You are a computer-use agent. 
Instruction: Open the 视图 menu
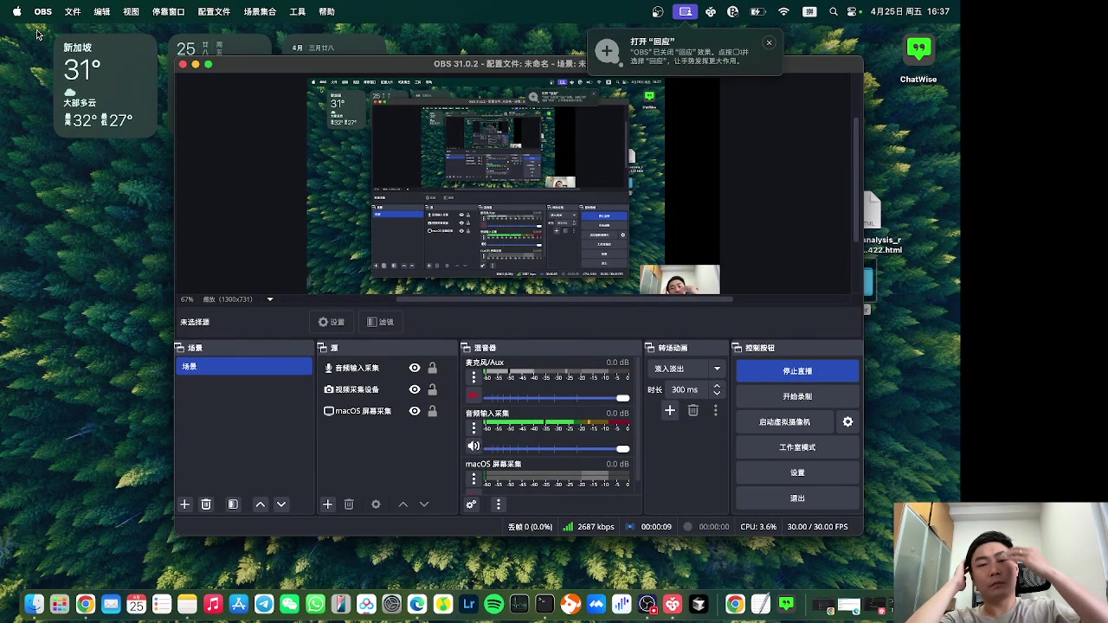[131, 11]
